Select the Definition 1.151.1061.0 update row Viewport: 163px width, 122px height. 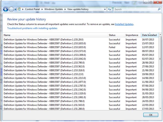pos(81,97)
